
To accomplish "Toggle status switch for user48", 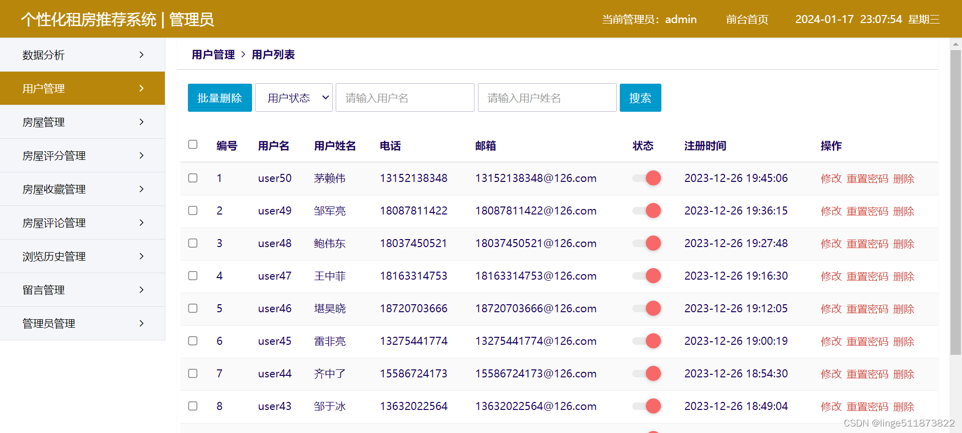I will (647, 243).
